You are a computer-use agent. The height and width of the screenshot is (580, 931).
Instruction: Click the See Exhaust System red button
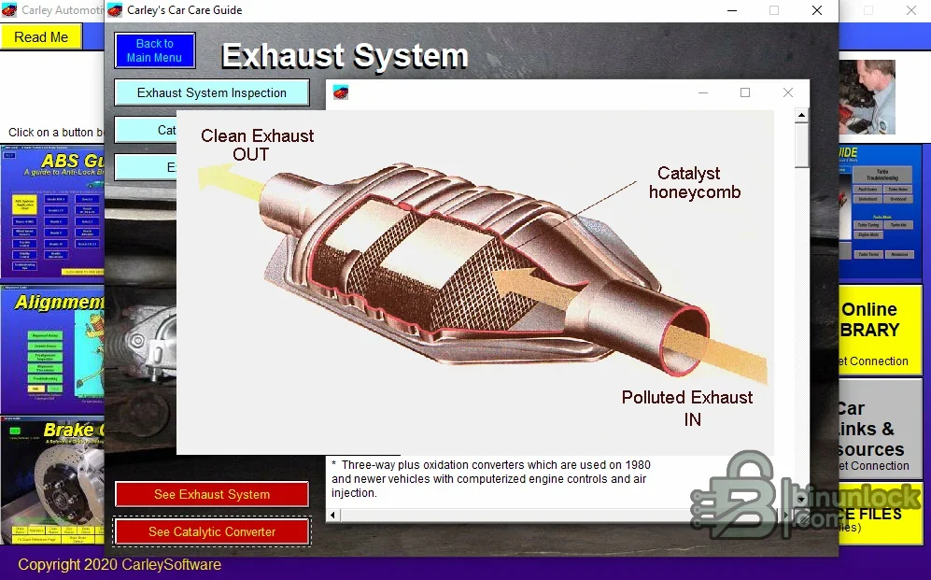pyautogui.click(x=211, y=494)
